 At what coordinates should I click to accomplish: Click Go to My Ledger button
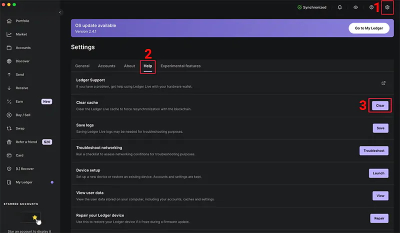pos(369,28)
